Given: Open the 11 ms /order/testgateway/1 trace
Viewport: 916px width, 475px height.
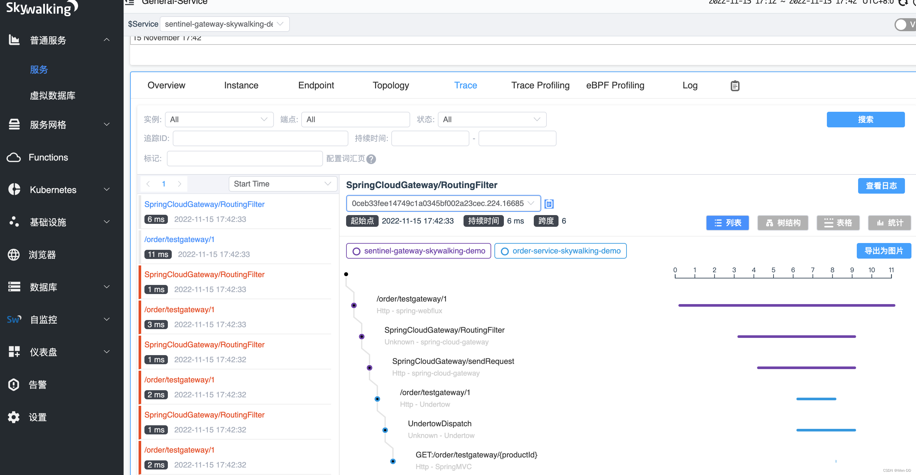Looking at the screenshot, I should tap(235, 247).
